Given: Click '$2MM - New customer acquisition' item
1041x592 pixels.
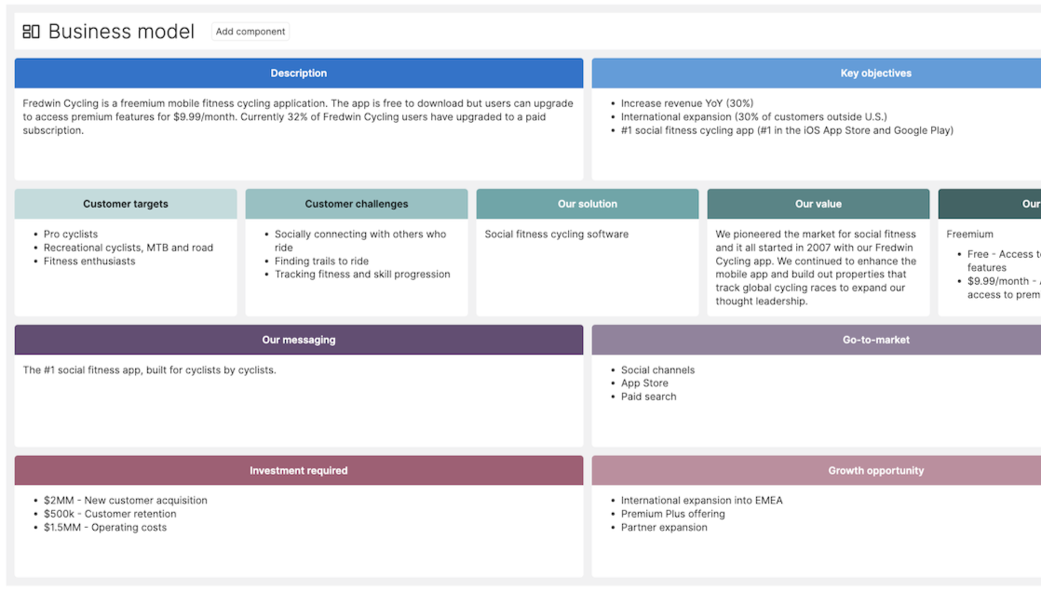Looking at the screenshot, I should tap(126, 501).
